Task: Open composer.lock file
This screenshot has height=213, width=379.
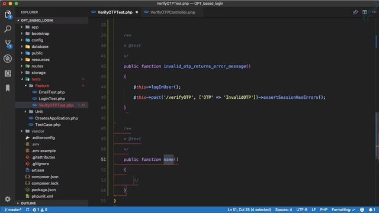Action: [x=45, y=183]
